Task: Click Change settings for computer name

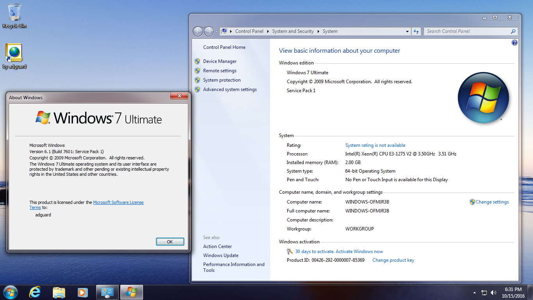Action: pyautogui.click(x=492, y=202)
